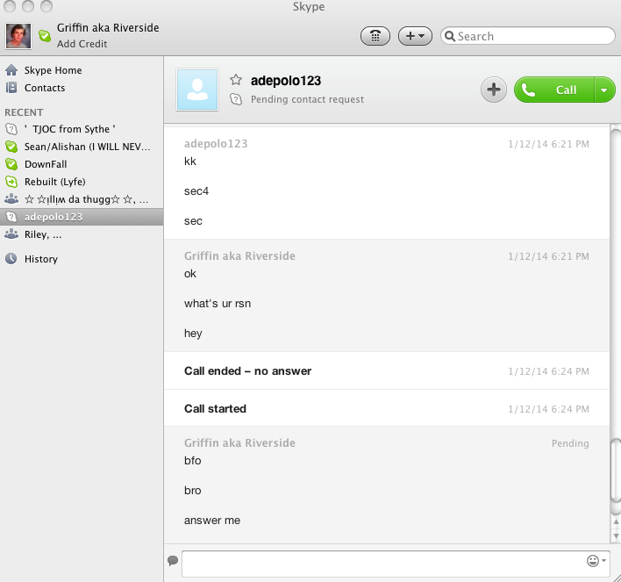
Task: Click group icon beside Riley chat
Action: 11,234
